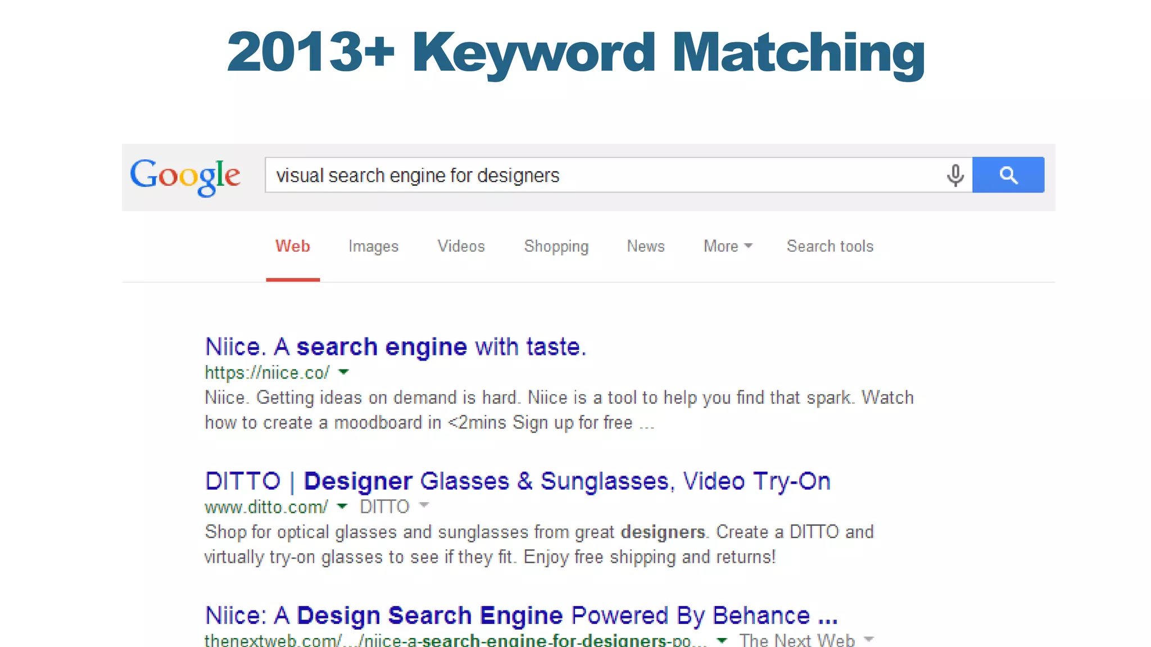
Task: Open the News tab
Action: point(646,246)
